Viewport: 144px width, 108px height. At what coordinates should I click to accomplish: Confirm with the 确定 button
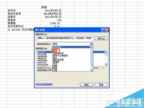point(86,85)
